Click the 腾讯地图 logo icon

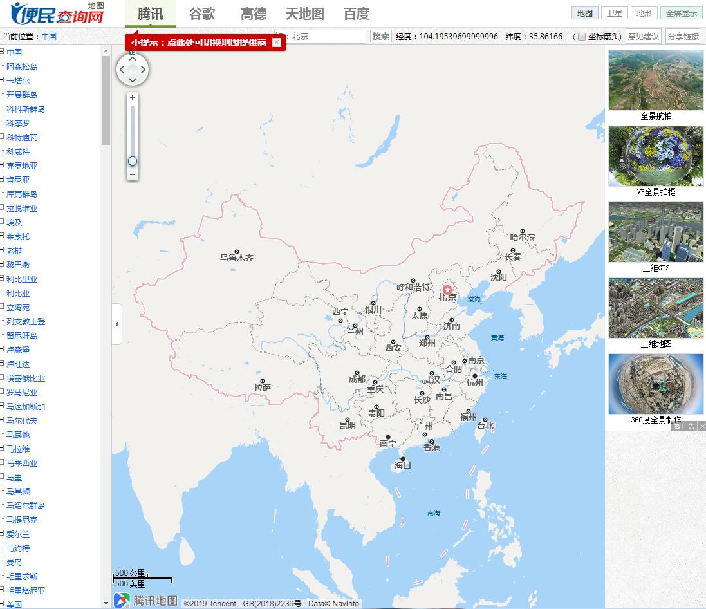pos(122,601)
